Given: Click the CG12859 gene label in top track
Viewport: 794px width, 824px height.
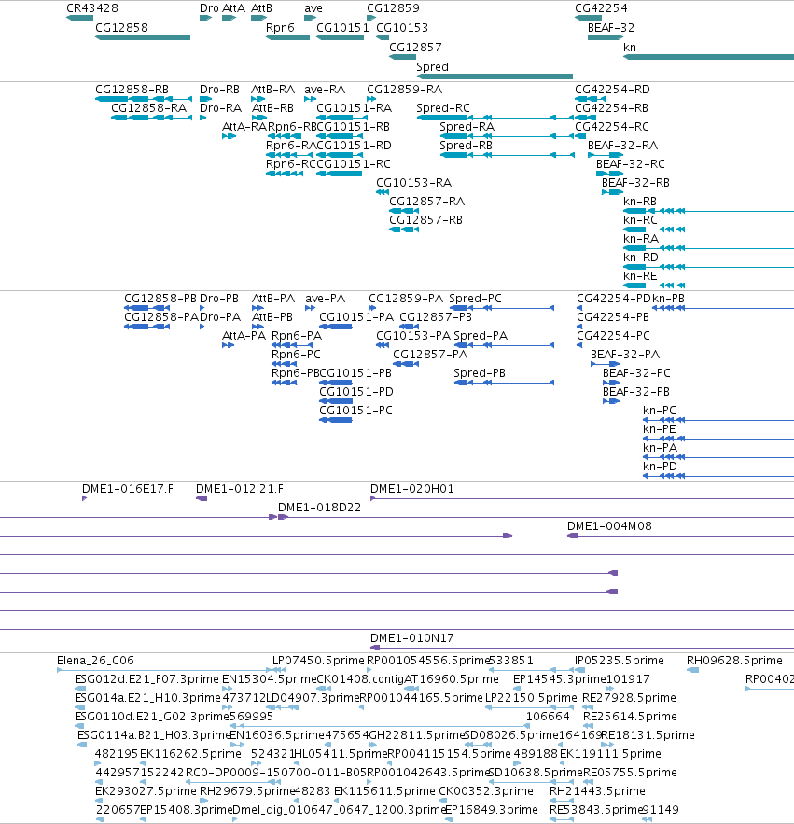Looking at the screenshot, I should 393,8.
